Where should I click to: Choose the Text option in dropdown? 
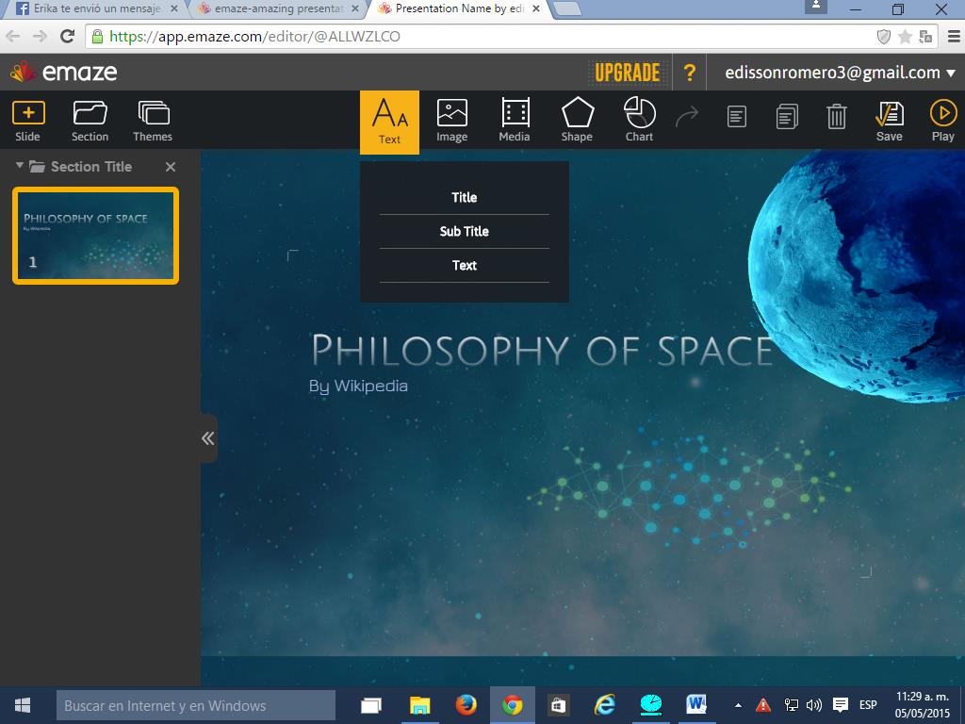464,265
